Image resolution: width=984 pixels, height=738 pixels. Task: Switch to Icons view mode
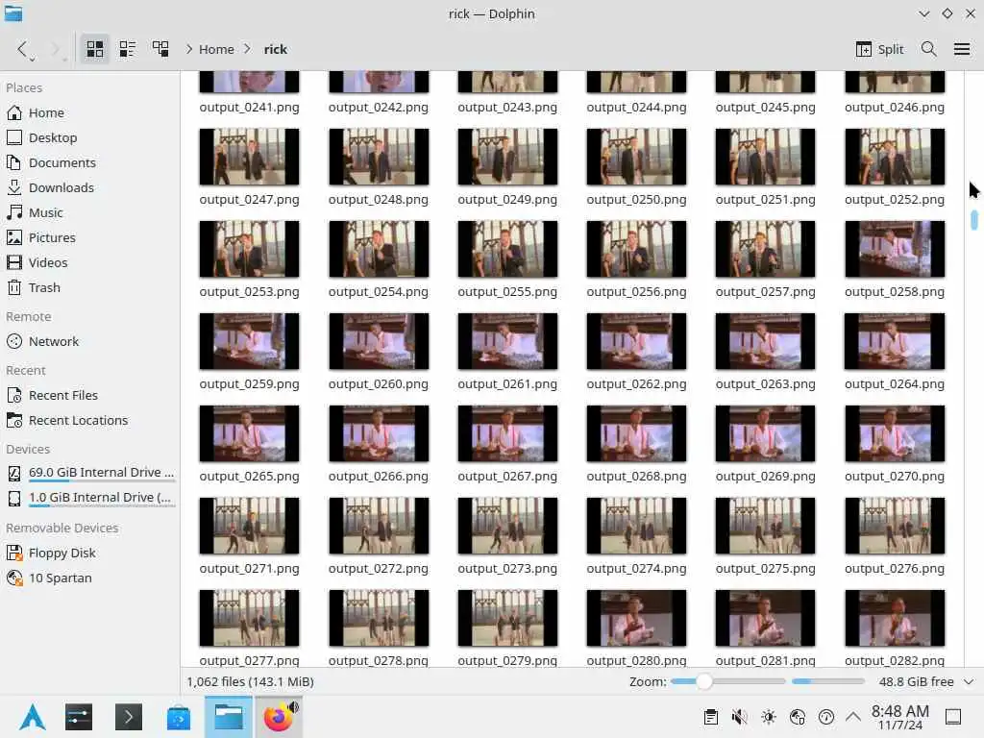95,49
